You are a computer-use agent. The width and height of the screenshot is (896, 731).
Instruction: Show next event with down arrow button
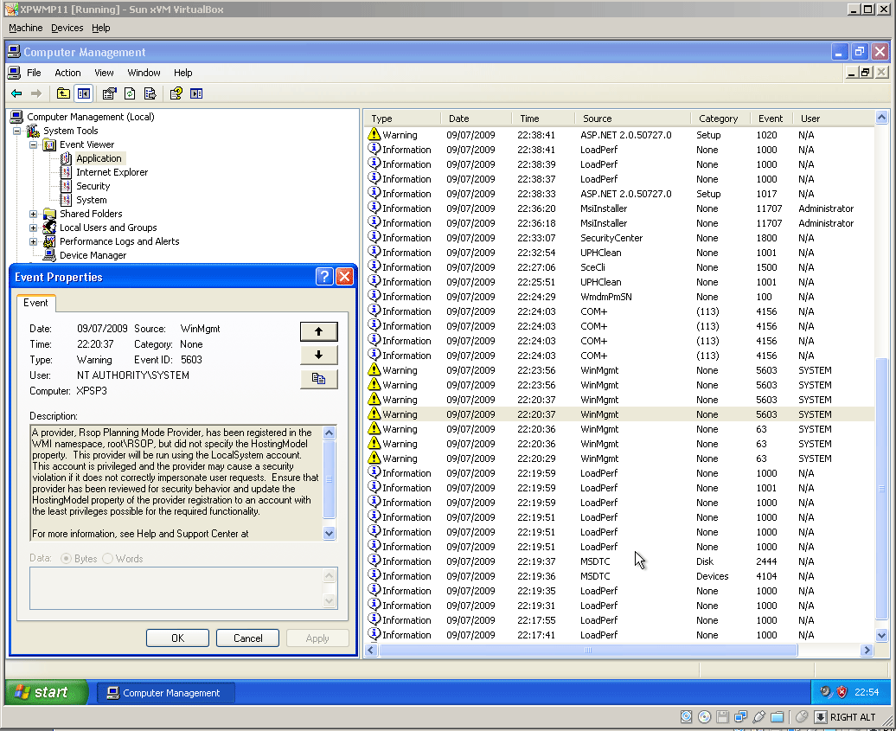tap(318, 355)
